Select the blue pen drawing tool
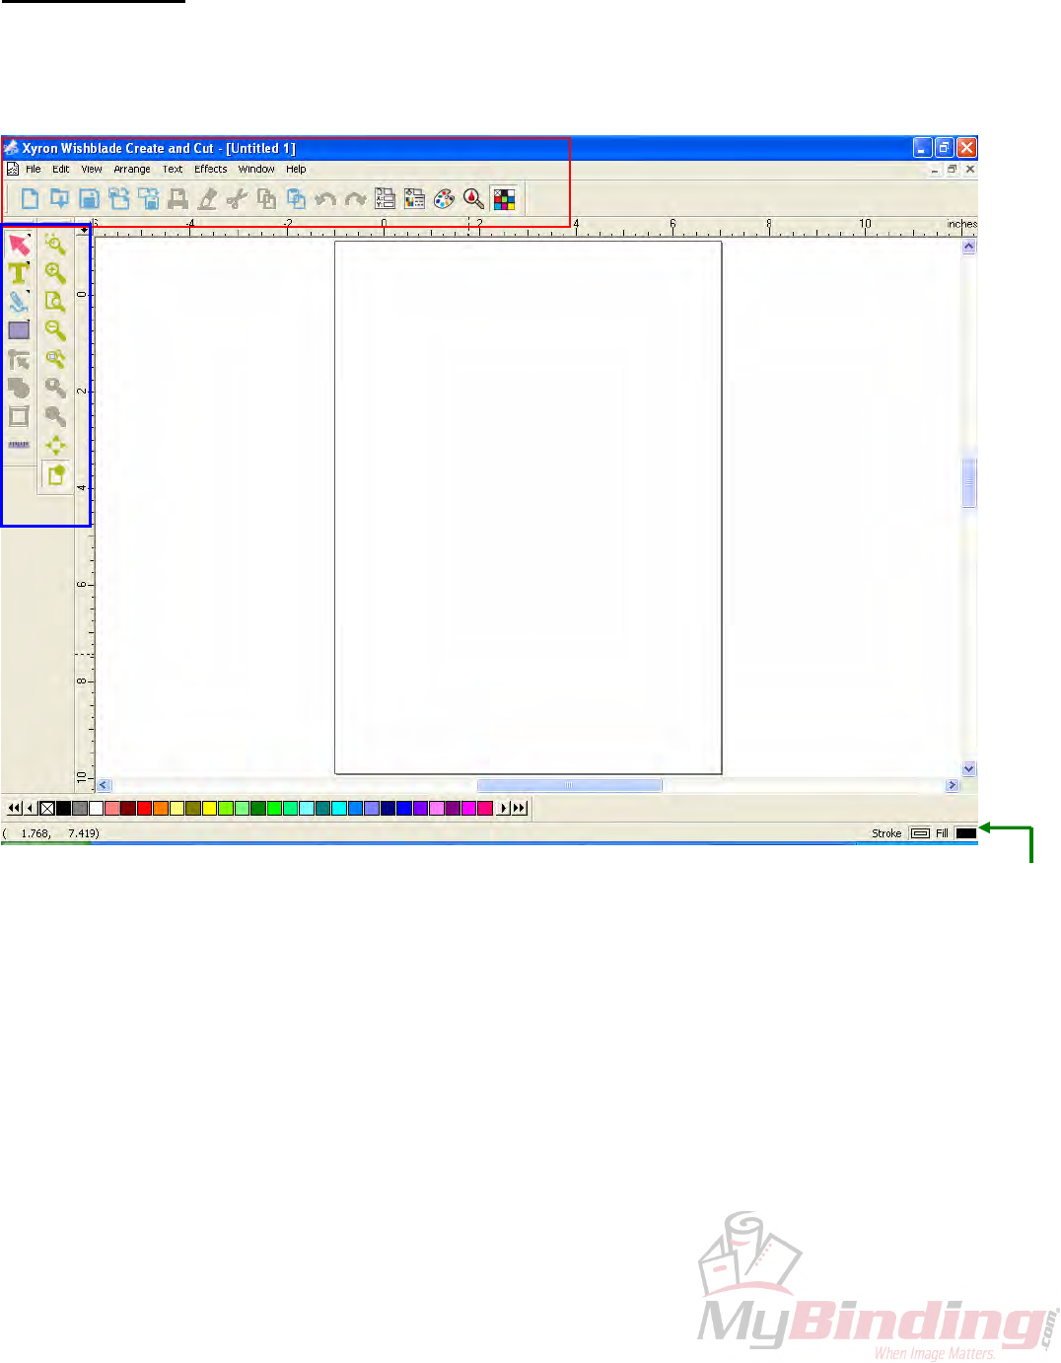1061x1363 pixels. tap(19, 302)
